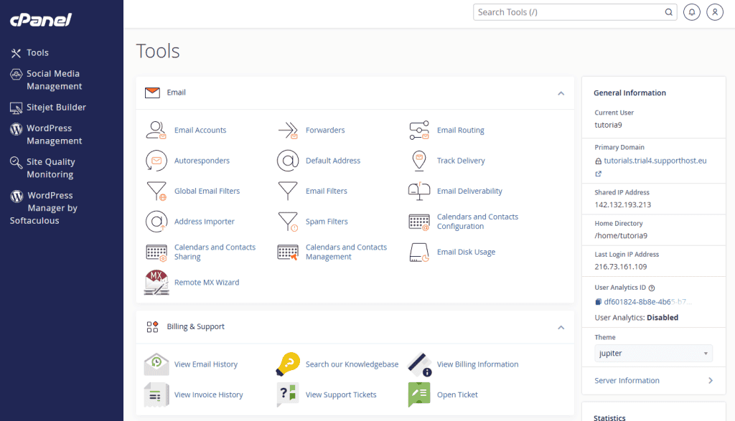Click the last login IP 216.73.161.109

click(621, 267)
